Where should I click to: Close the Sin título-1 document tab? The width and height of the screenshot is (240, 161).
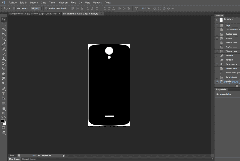(102, 14)
